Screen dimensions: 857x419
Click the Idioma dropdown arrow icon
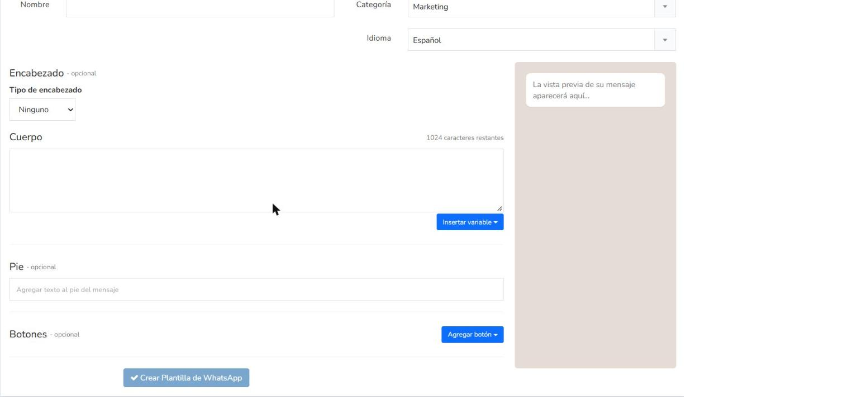665,40
